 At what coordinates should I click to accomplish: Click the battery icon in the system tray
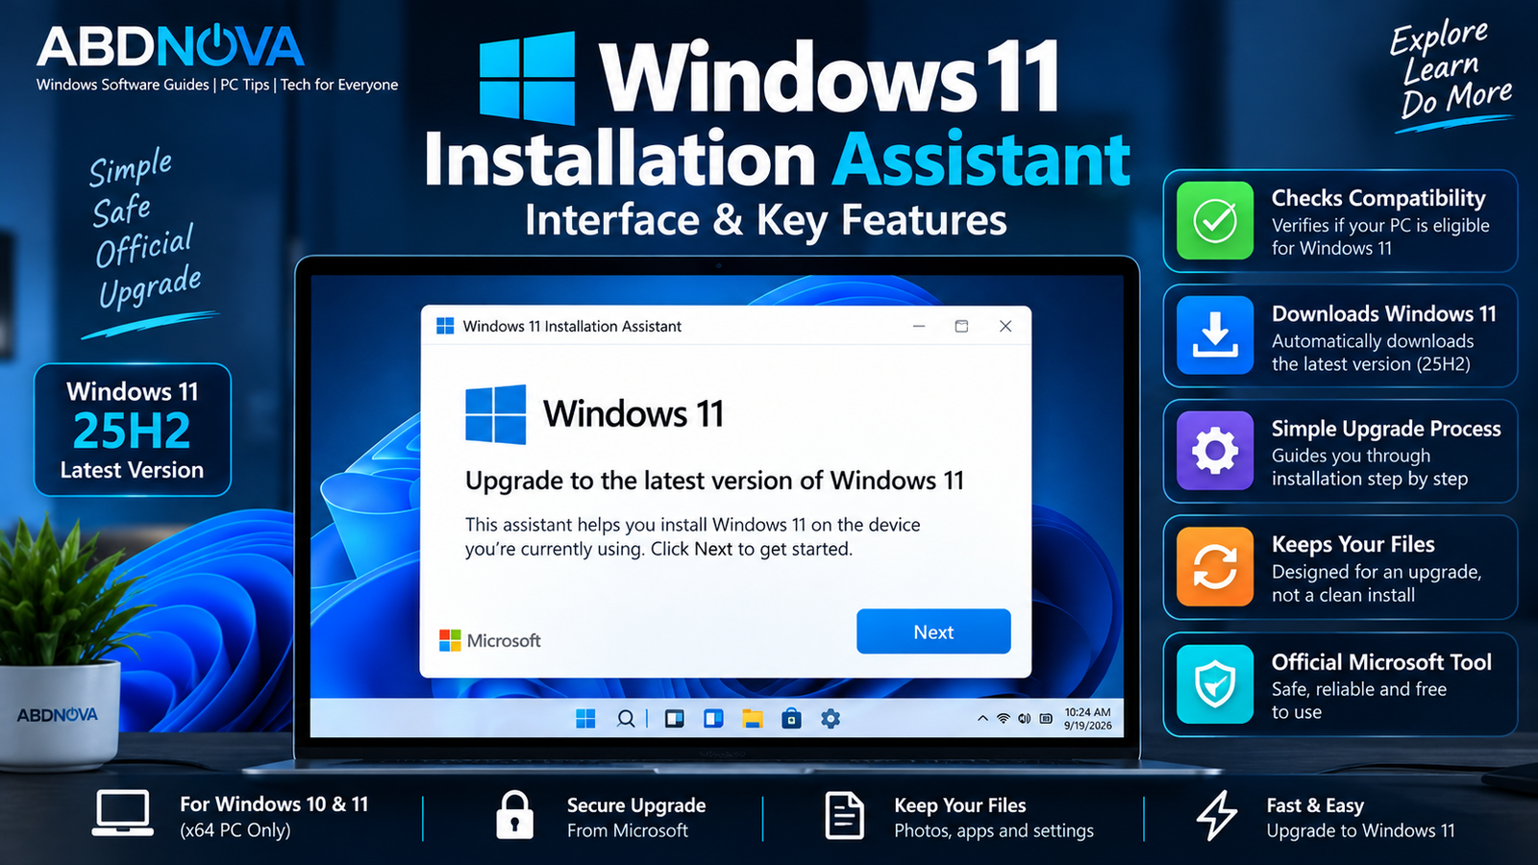tap(1046, 718)
